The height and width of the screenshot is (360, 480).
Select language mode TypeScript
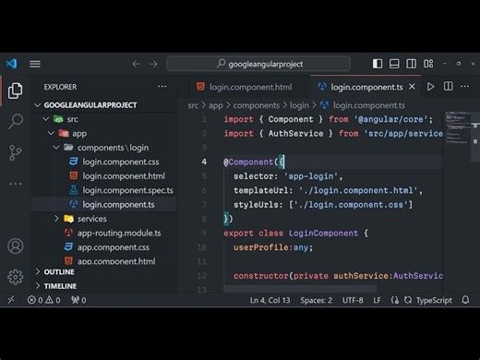[434, 300]
